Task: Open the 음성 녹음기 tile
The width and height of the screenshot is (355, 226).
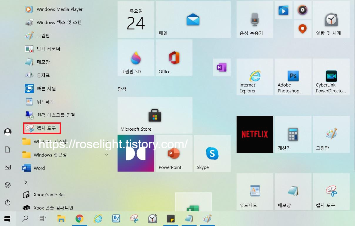Action: pos(255,20)
